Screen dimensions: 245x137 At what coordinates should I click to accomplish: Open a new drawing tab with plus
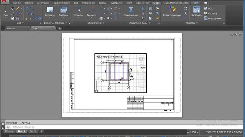[60, 28]
